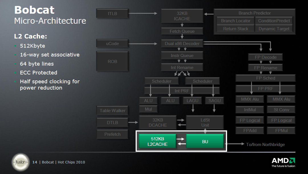Click the Dynamic Target box

point(274,29)
